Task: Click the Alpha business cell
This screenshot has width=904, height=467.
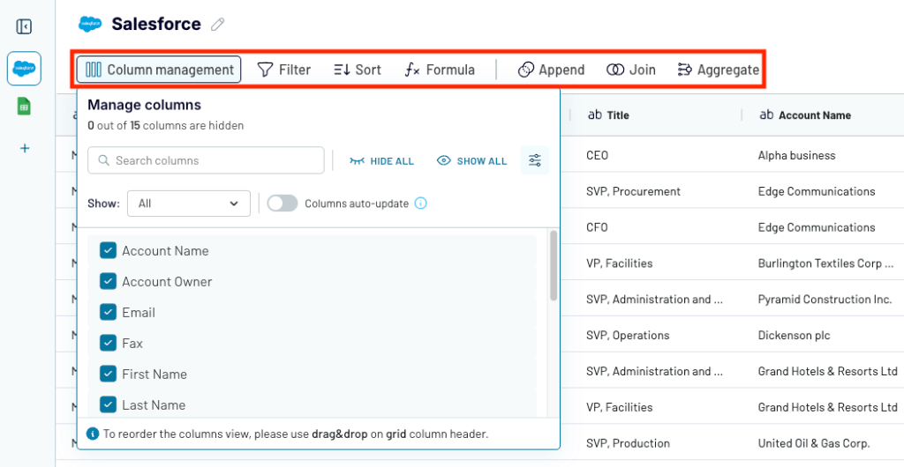Action: (797, 155)
